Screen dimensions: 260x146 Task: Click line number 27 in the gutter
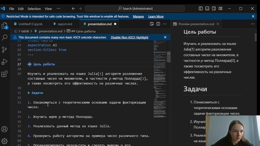click(19, 64)
